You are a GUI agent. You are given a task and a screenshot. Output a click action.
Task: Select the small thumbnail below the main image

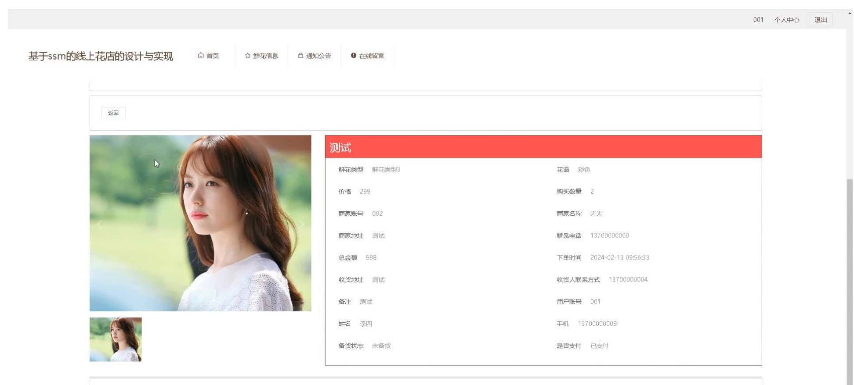[116, 339]
